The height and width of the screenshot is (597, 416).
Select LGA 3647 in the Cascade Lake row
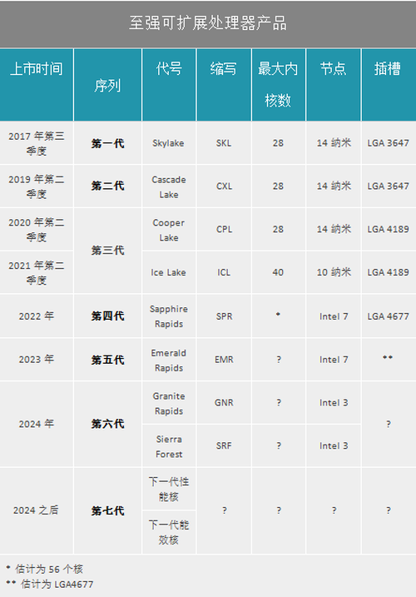click(389, 187)
